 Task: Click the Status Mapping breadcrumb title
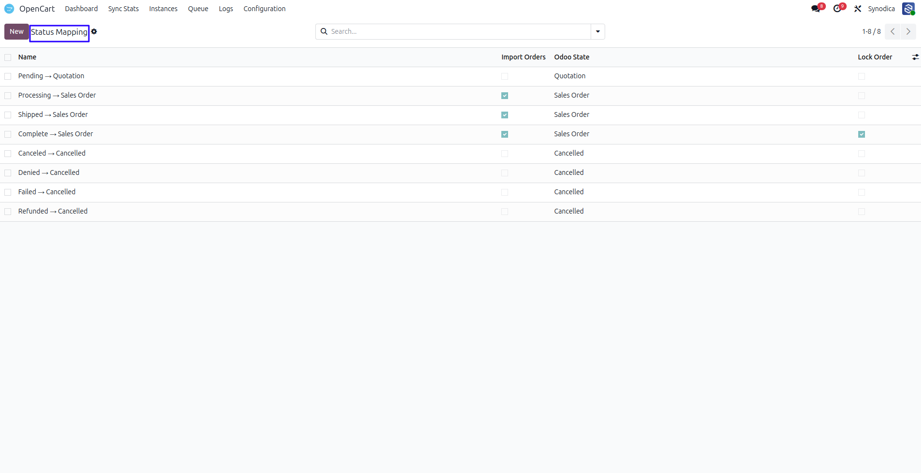(x=59, y=32)
